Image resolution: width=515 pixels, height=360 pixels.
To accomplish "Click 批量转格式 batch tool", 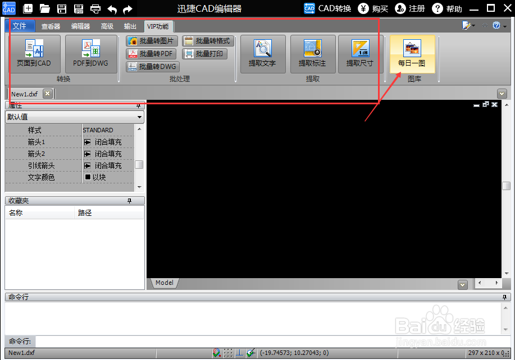I will (208, 41).
